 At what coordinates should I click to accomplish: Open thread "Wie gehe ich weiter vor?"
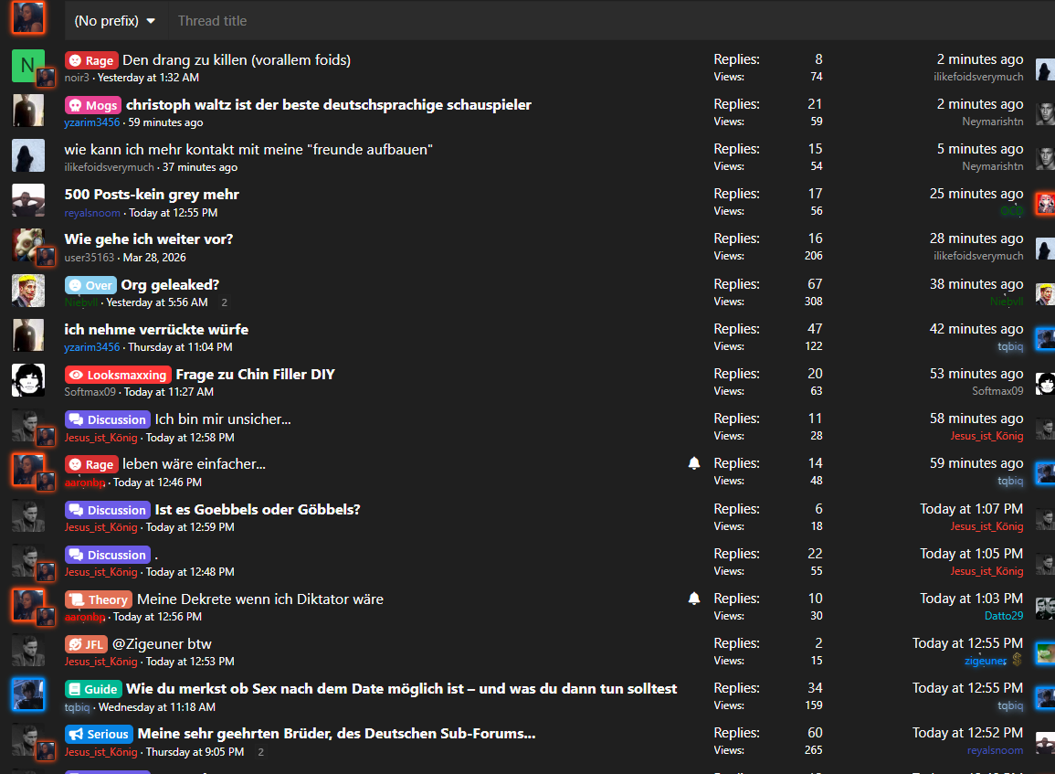point(149,239)
